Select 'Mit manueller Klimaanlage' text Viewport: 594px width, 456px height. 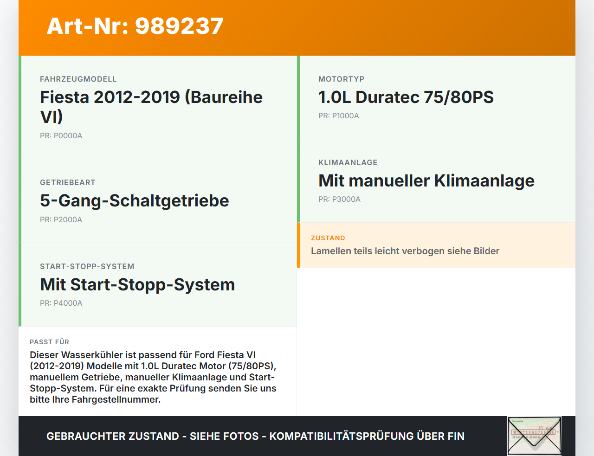tap(426, 181)
